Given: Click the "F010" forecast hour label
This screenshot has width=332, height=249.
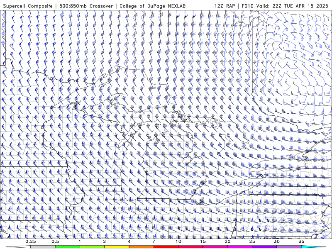Looking at the screenshot, I should point(247,6).
